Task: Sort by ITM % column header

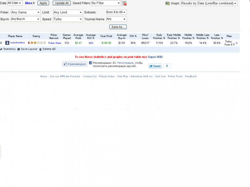Action: pos(133,36)
